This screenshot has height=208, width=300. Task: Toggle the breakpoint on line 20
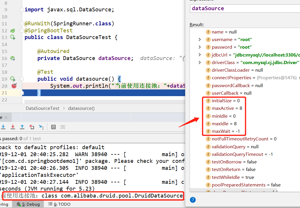14,86
